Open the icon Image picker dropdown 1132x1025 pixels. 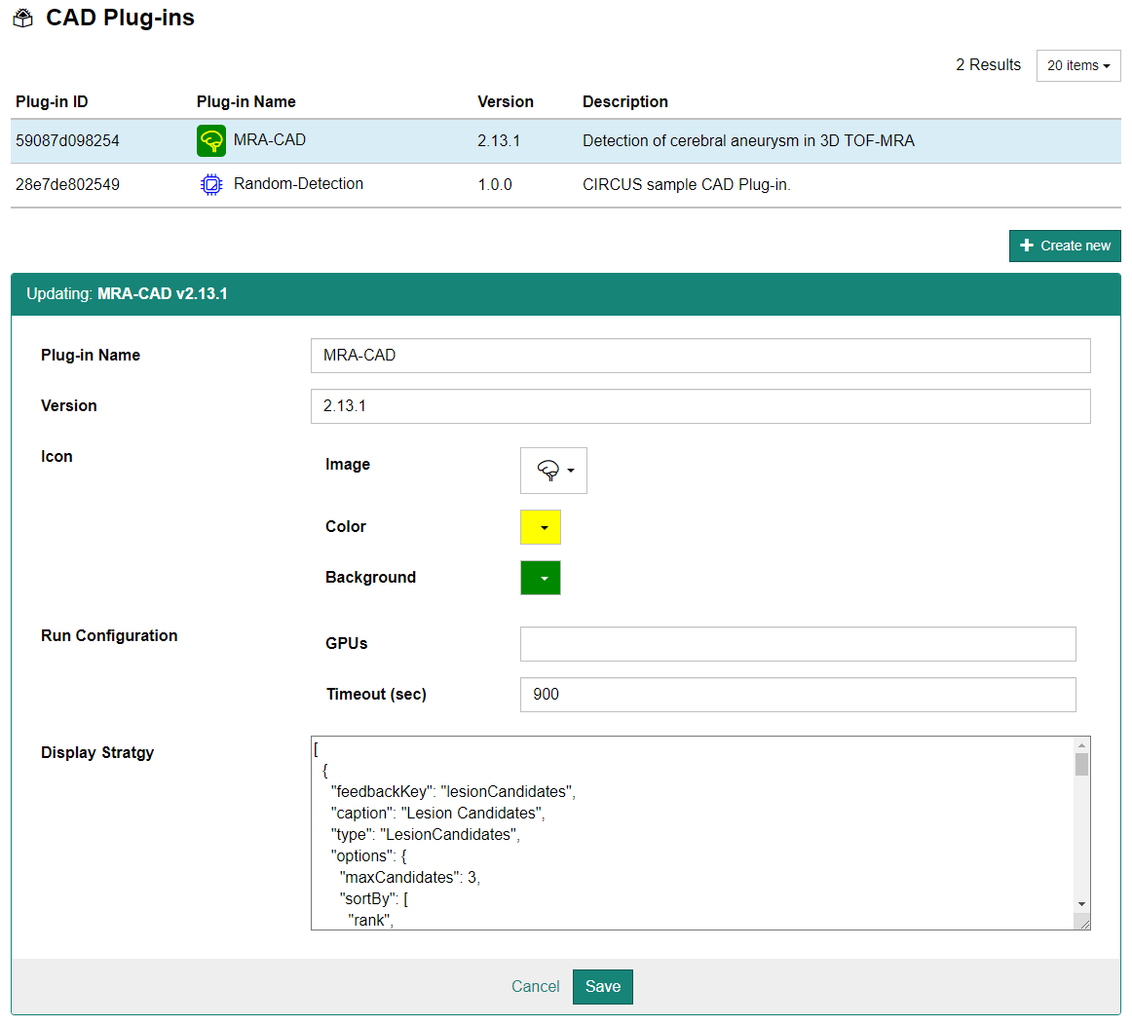553,471
